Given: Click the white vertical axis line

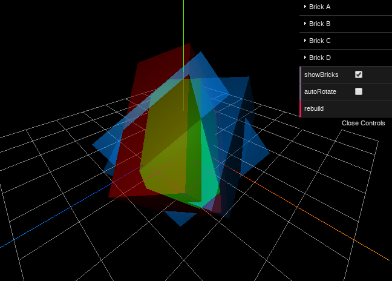Looking at the screenshot, I should point(183,24).
